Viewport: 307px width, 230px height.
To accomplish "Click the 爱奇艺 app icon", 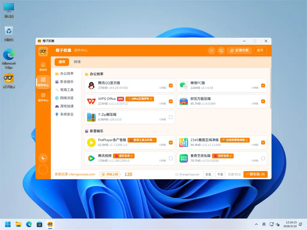I will click(184, 158).
